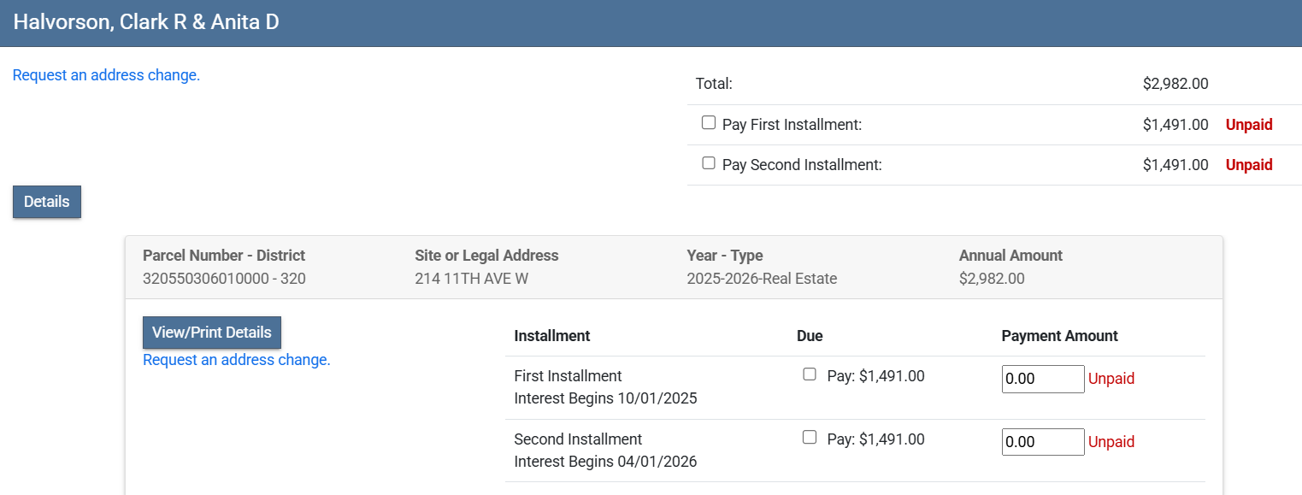This screenshot has width=1302, height=495.
Task: Tick First Installment Pay checkbox in Due column
Action: pyautogui.click(x=809, y=374)
